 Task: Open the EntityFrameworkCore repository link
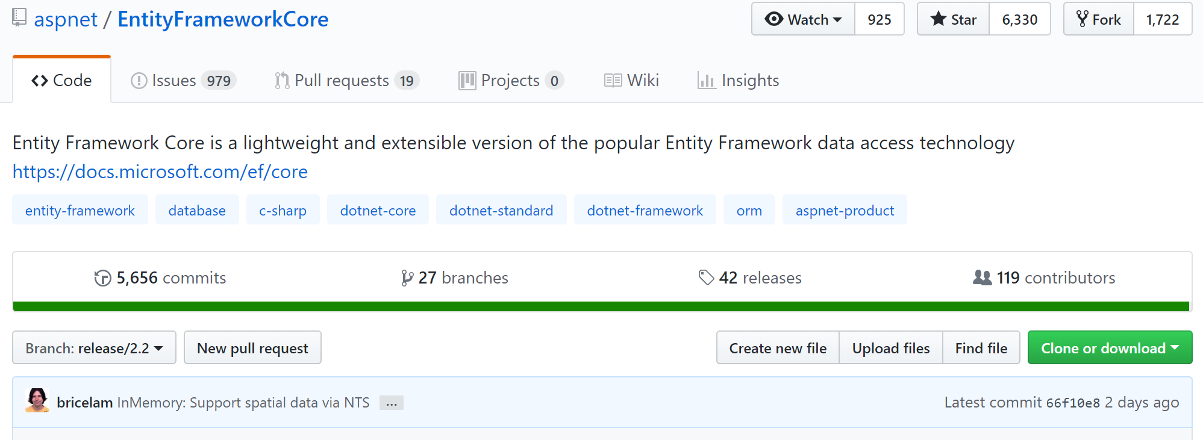click(x=223, y=19)
